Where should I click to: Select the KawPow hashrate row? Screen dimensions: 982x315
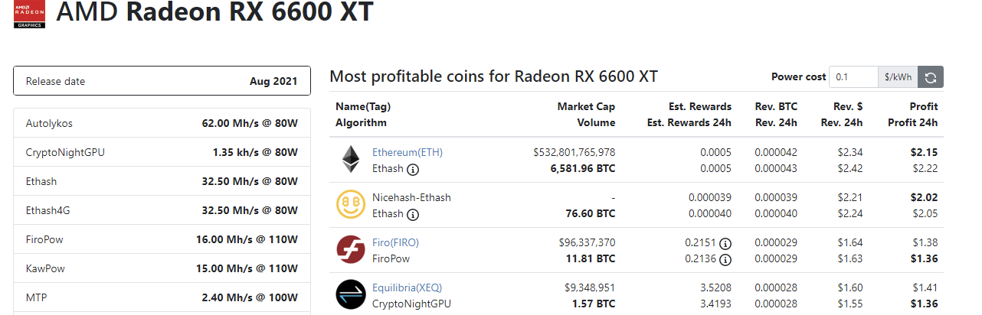pos(162,268)
